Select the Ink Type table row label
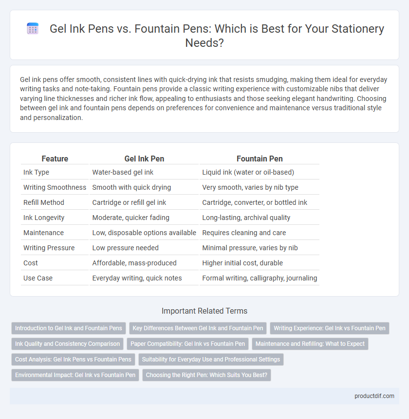Screen dimensions: 409x419 coord(37,172)
